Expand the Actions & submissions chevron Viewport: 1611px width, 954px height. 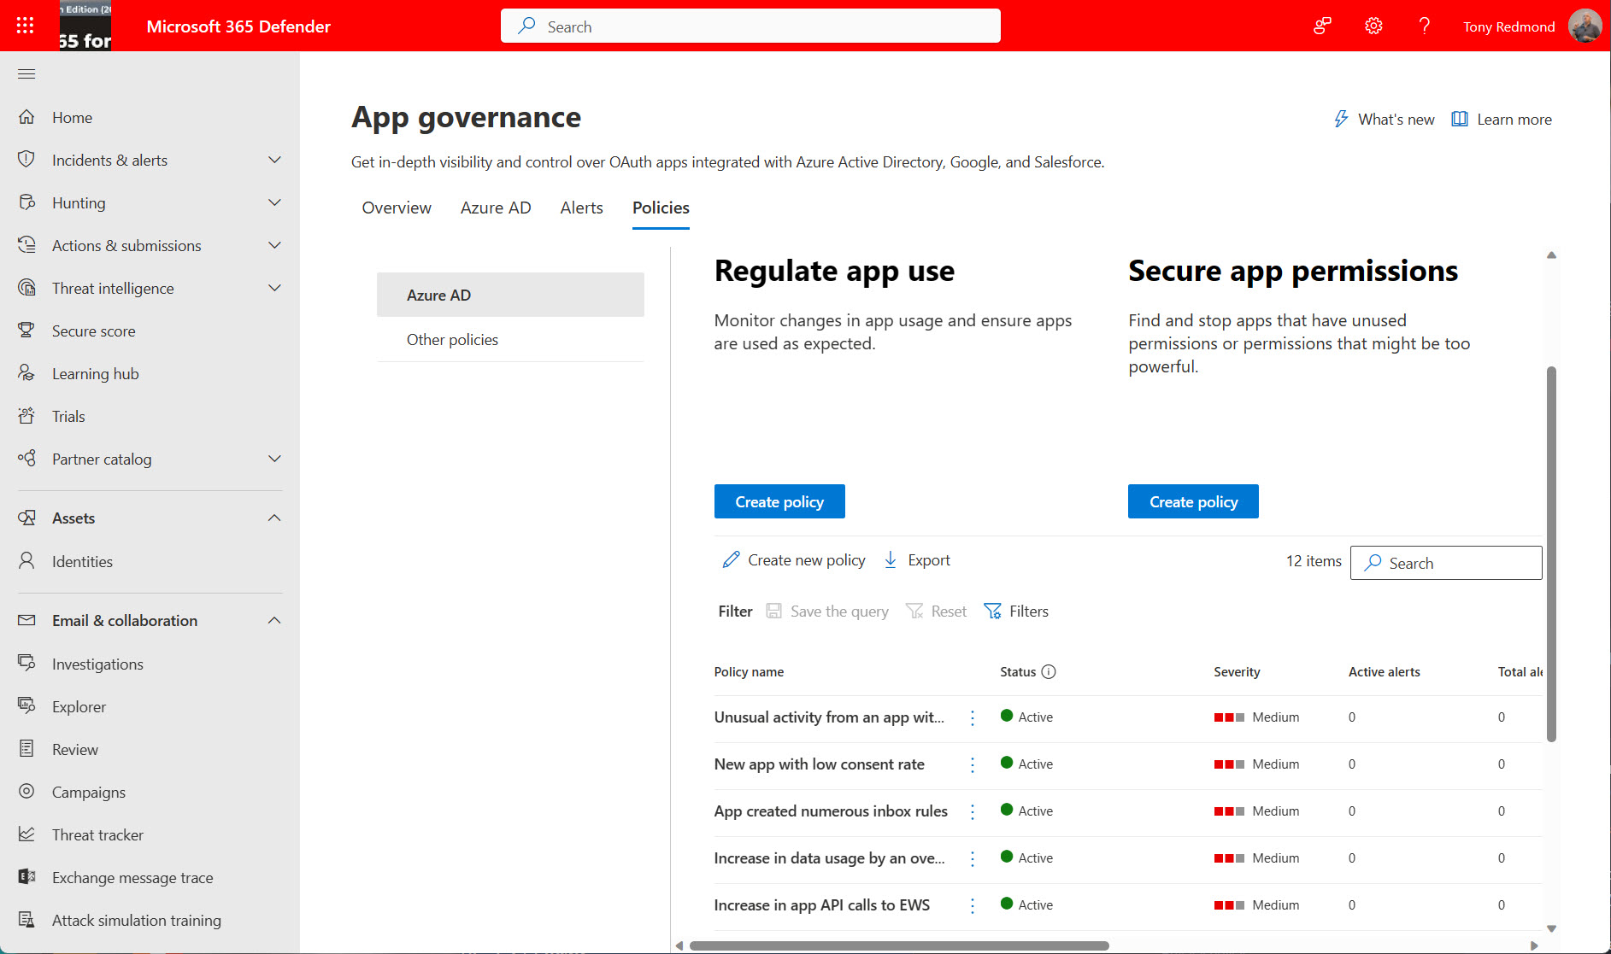(x=274, y=245)
